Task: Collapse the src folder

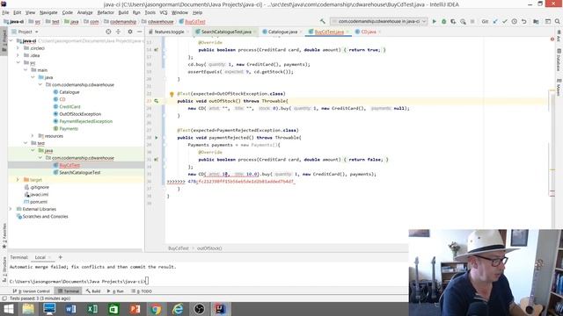Action: [18, 62]
